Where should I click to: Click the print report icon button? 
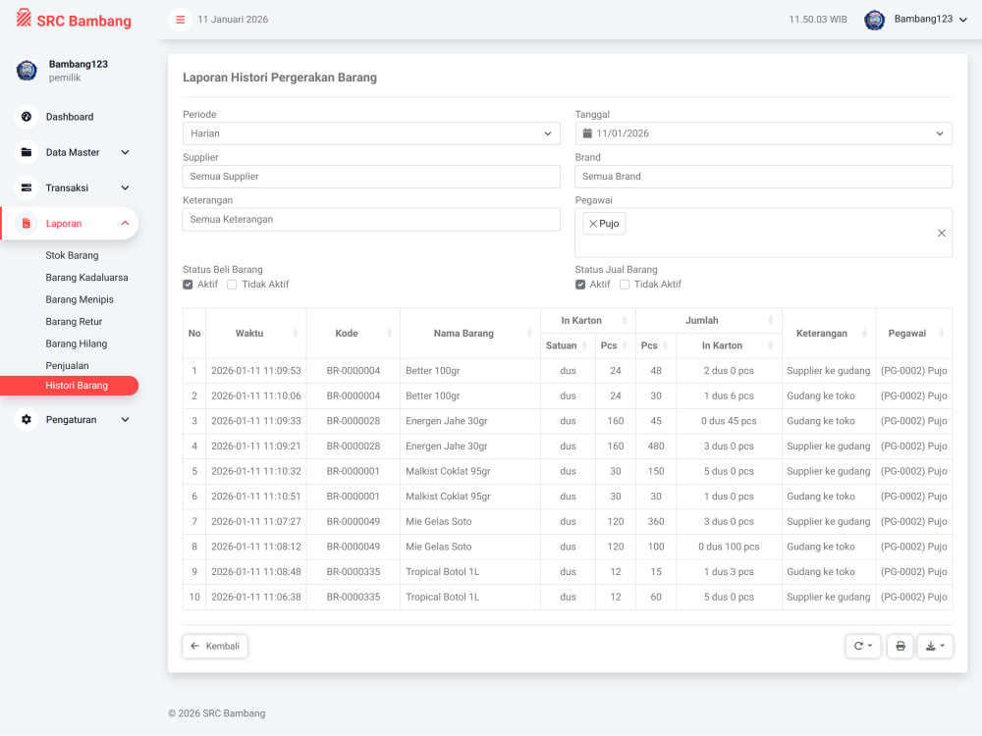[x=900, y=646]
